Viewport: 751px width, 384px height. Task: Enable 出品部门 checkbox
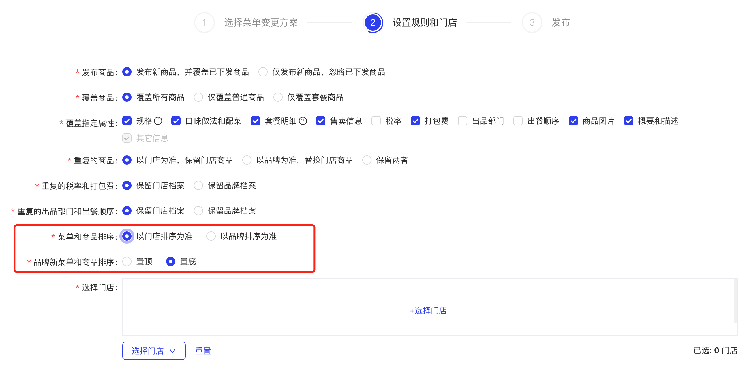pos(463,121)
